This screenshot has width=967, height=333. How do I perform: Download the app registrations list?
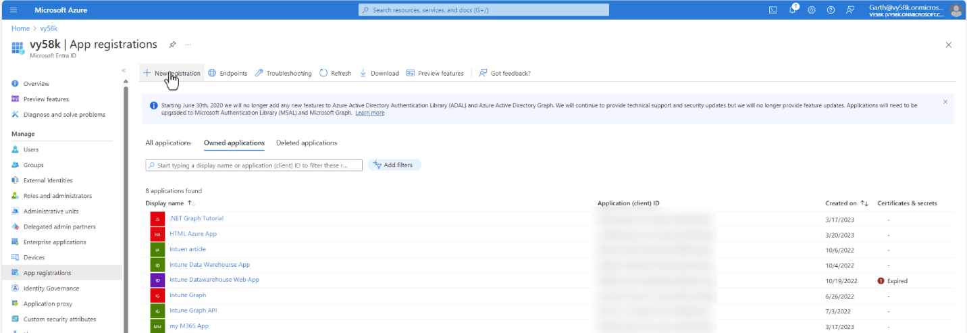(x=379, y=73)
